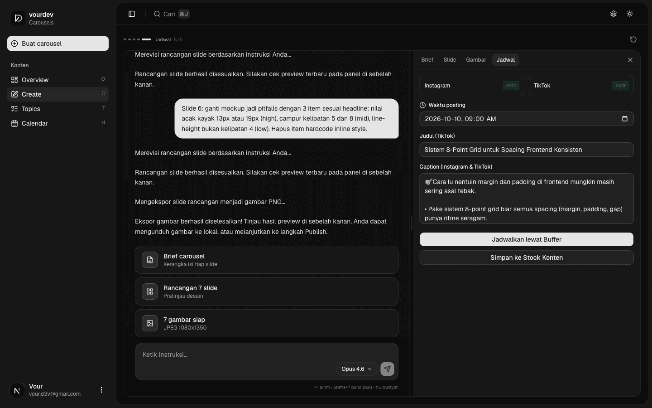652x408 pixels.
Task: Open the Brief carousel card
Action: (267, 260)
